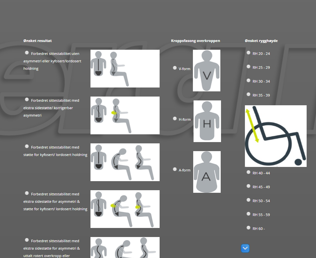The width and height of the screenshot is (316, 258).
Task: Select back height RH 45 - 49
Action: point(248,186)
